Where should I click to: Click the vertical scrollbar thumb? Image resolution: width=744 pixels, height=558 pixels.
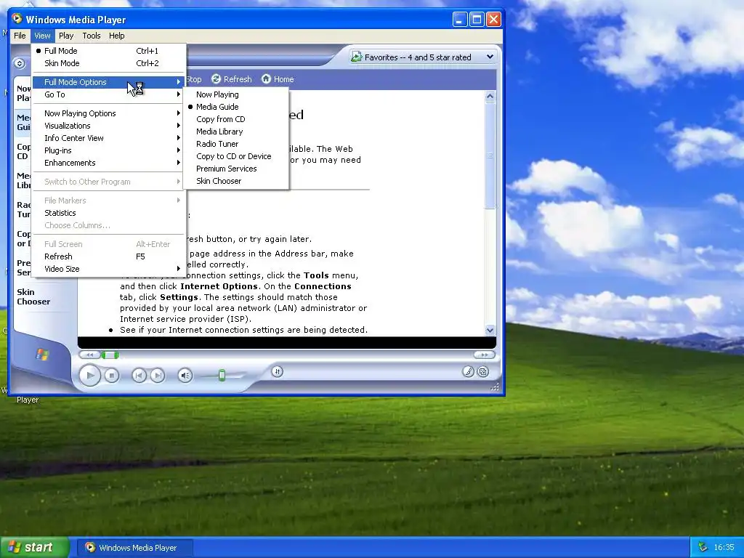pos(490,155)
